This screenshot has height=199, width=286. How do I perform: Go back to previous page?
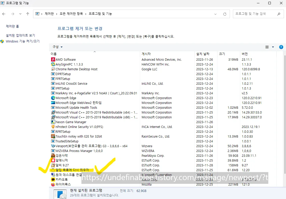pos(4,14)
